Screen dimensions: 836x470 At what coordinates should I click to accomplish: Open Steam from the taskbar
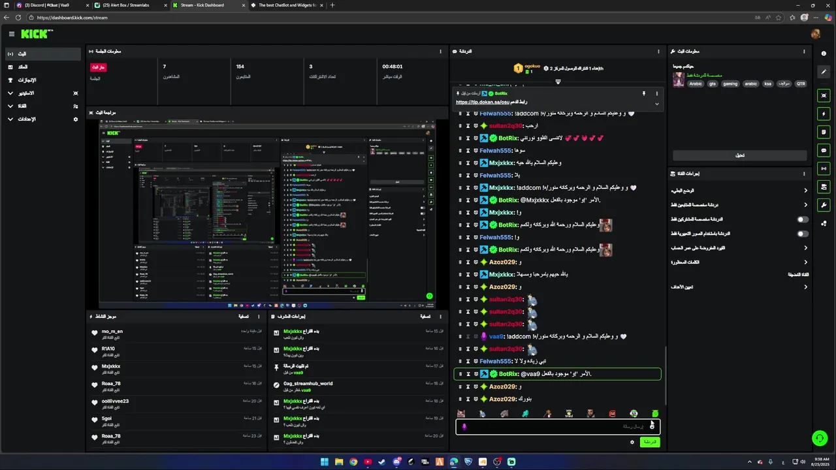click(x=382, y=462)
